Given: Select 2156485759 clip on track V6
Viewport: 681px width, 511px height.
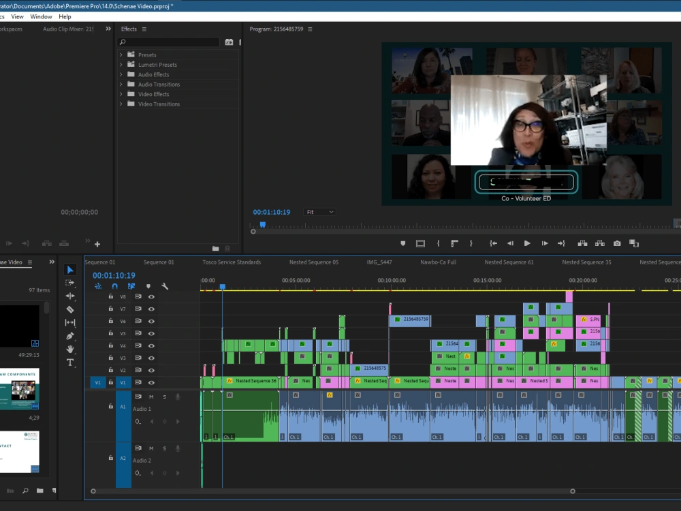Looking at the screenshot, I should (409, 320).
